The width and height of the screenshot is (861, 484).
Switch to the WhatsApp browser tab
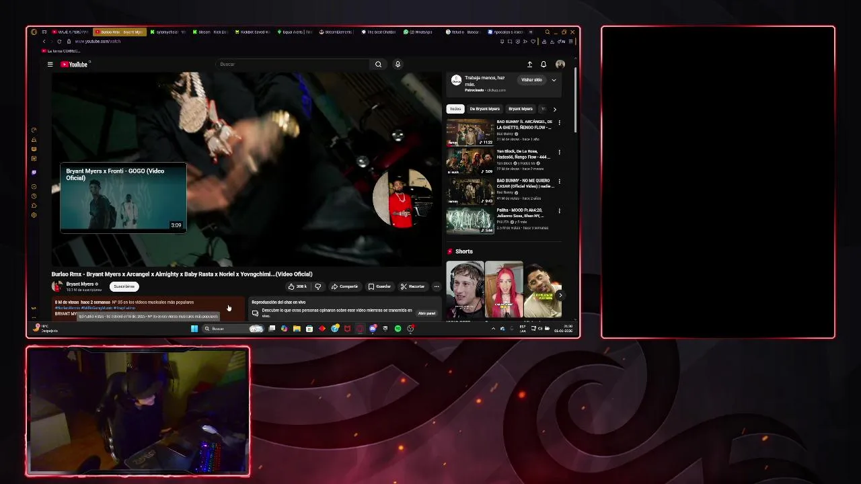(x=418, y=32)
